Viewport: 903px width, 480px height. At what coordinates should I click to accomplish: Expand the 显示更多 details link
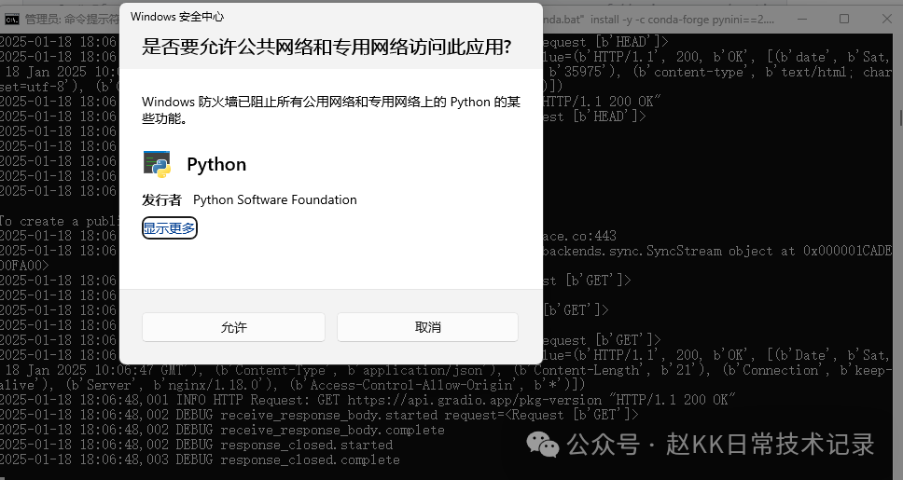coord(170,228)
